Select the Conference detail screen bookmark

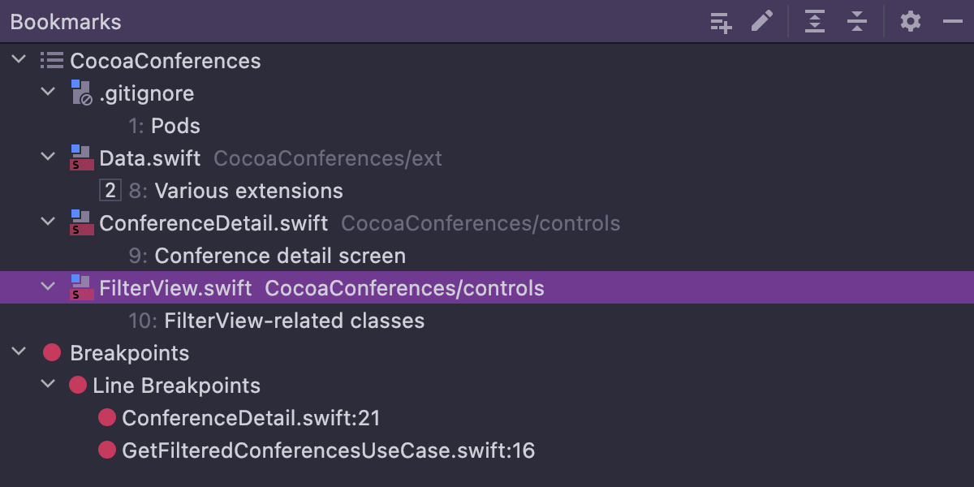pos(280,256)
